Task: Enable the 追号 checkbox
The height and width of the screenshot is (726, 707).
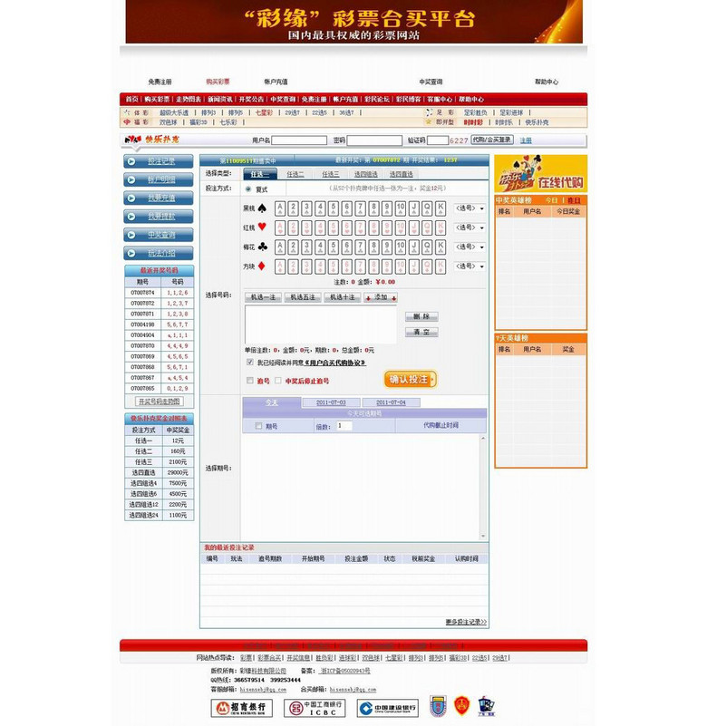Action: coord(250,381)
